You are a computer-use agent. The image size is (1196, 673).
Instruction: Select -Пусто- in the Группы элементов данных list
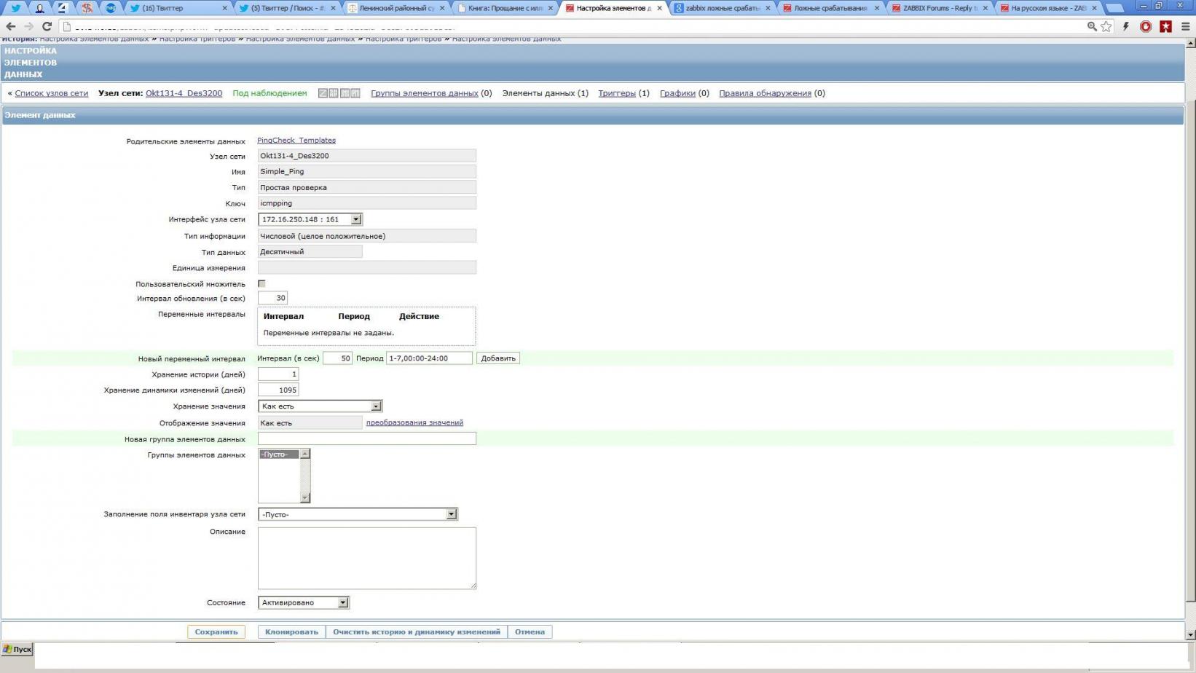click(x=279, y=454)
